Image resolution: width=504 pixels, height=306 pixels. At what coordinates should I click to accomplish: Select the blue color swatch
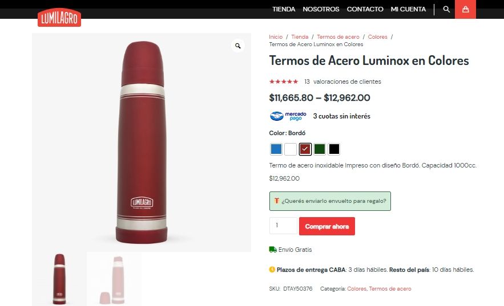(276, 149)
